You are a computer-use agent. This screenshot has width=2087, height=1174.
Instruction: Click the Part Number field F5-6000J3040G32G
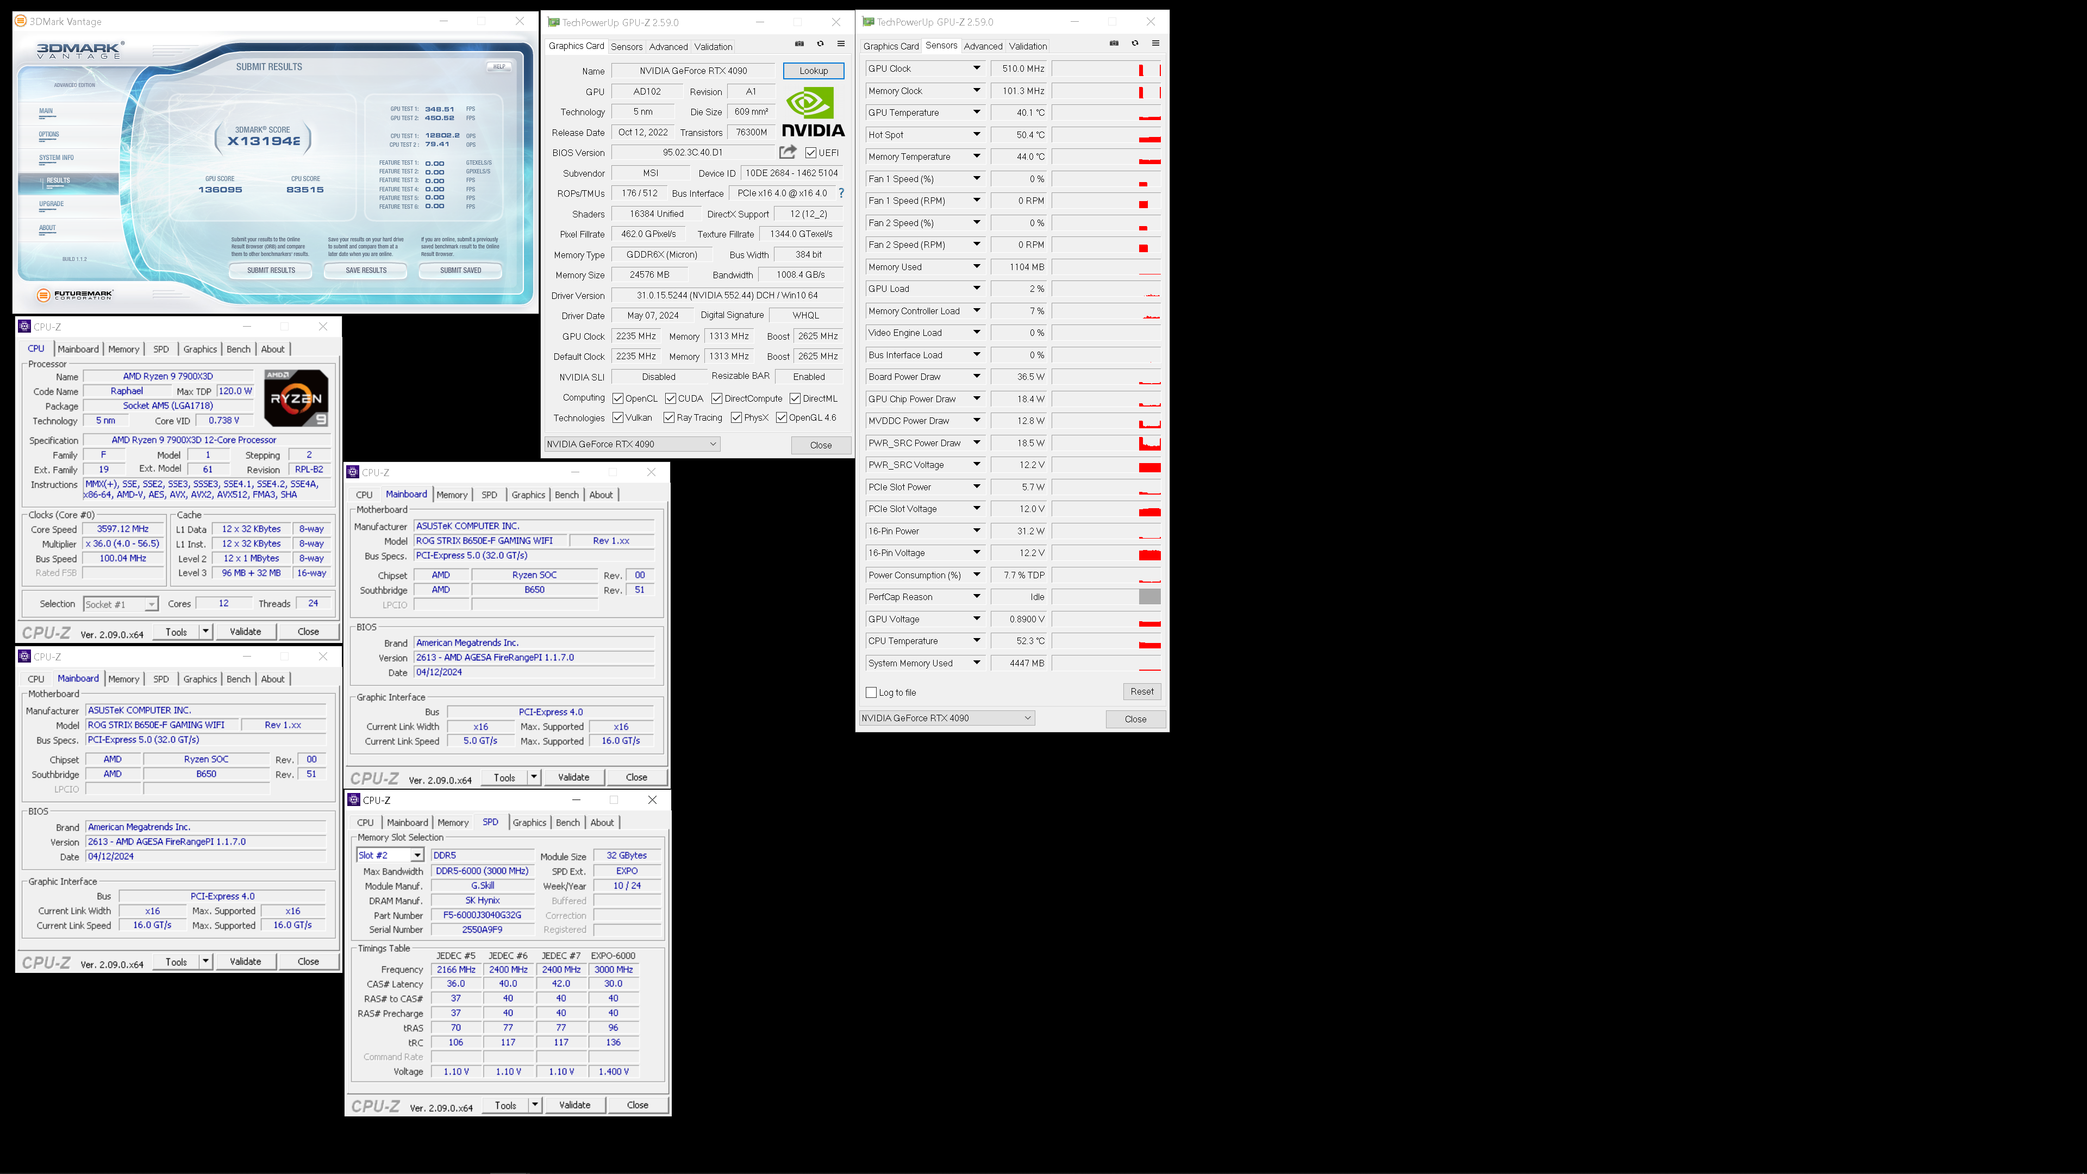point(482,915)
